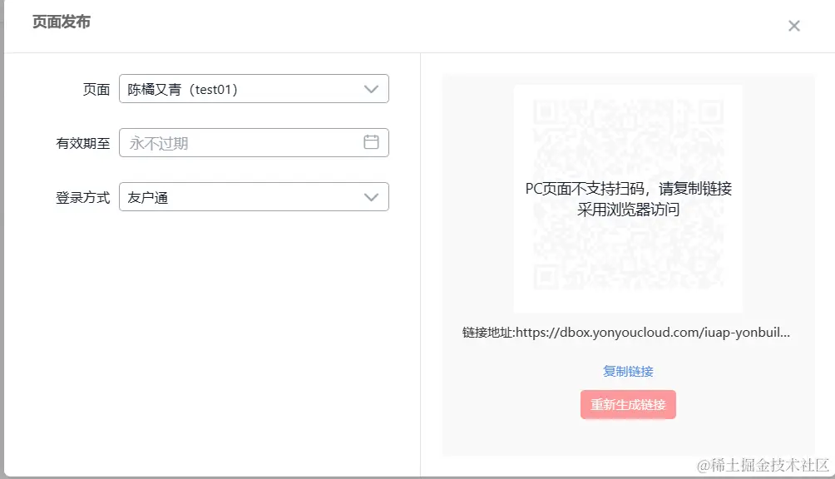Open the 页面 dropdown showing 陈橘又青 (test01)
The image size is (835, 479).
(x=254, y=89)
